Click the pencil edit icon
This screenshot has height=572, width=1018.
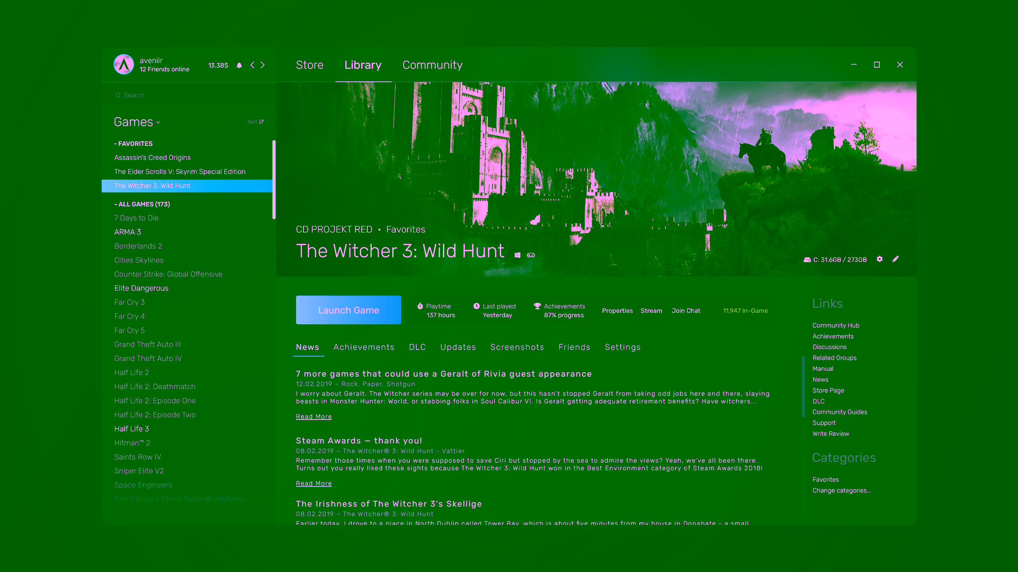[896, 259]
